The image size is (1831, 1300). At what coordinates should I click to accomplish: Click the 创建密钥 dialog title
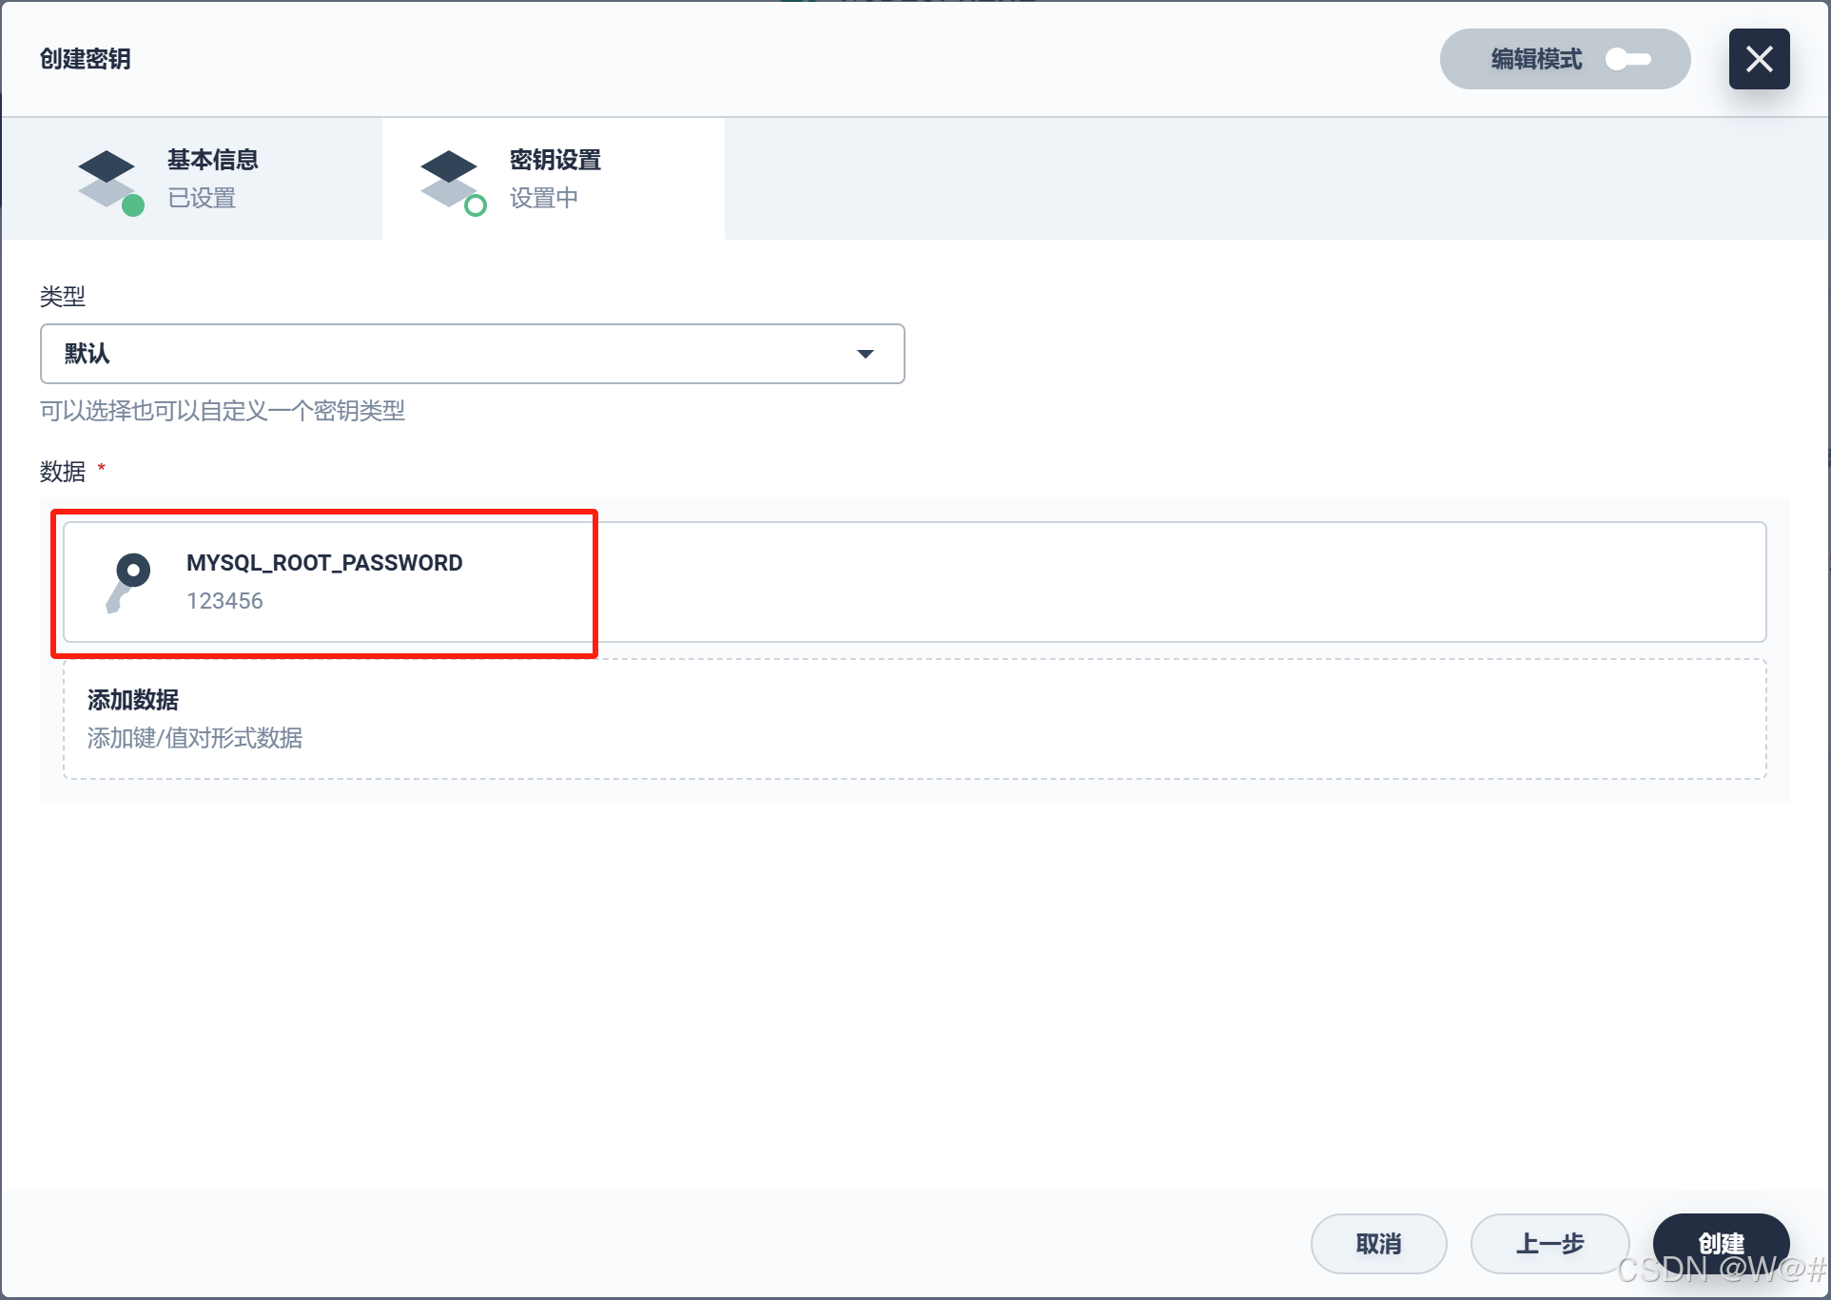pyautogui.click(x=86, y=59)
